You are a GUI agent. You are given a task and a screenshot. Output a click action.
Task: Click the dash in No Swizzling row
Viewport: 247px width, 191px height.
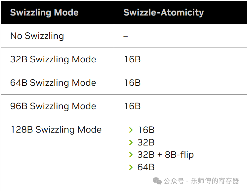click(x=126, y=36)
